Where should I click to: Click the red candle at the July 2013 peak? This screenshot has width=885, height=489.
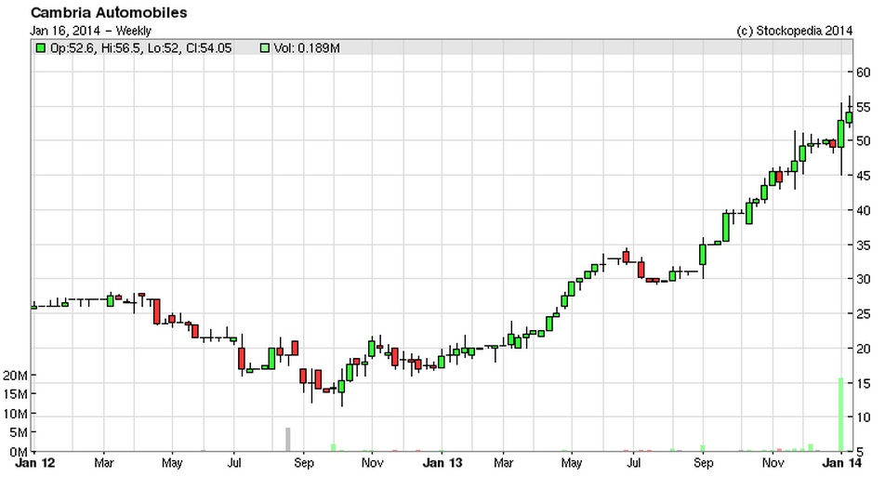click(626, 258)
